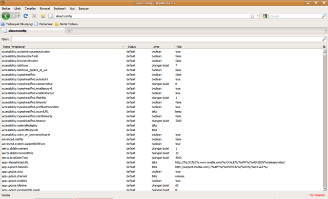328x199 pixels.
Task: Open the address bar history dropdown
Action: [257, 16]
